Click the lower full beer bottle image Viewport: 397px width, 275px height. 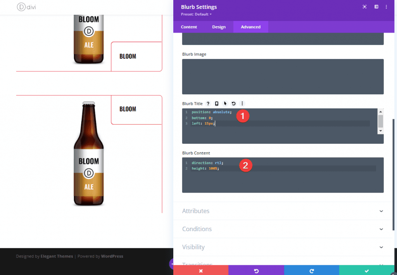click(x=89, y=153)
